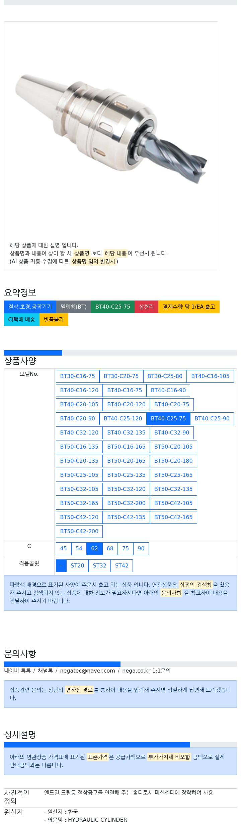The image size is (241, 824).
Task: Select model BT30-C16-75
Action: 77,376
